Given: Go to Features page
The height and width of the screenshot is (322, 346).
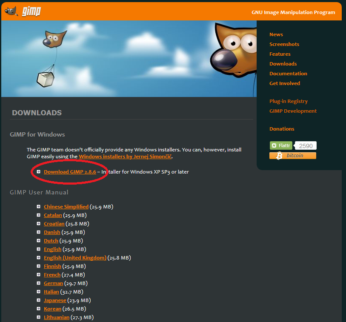Looking at the screenshot, I should point(280,54).
